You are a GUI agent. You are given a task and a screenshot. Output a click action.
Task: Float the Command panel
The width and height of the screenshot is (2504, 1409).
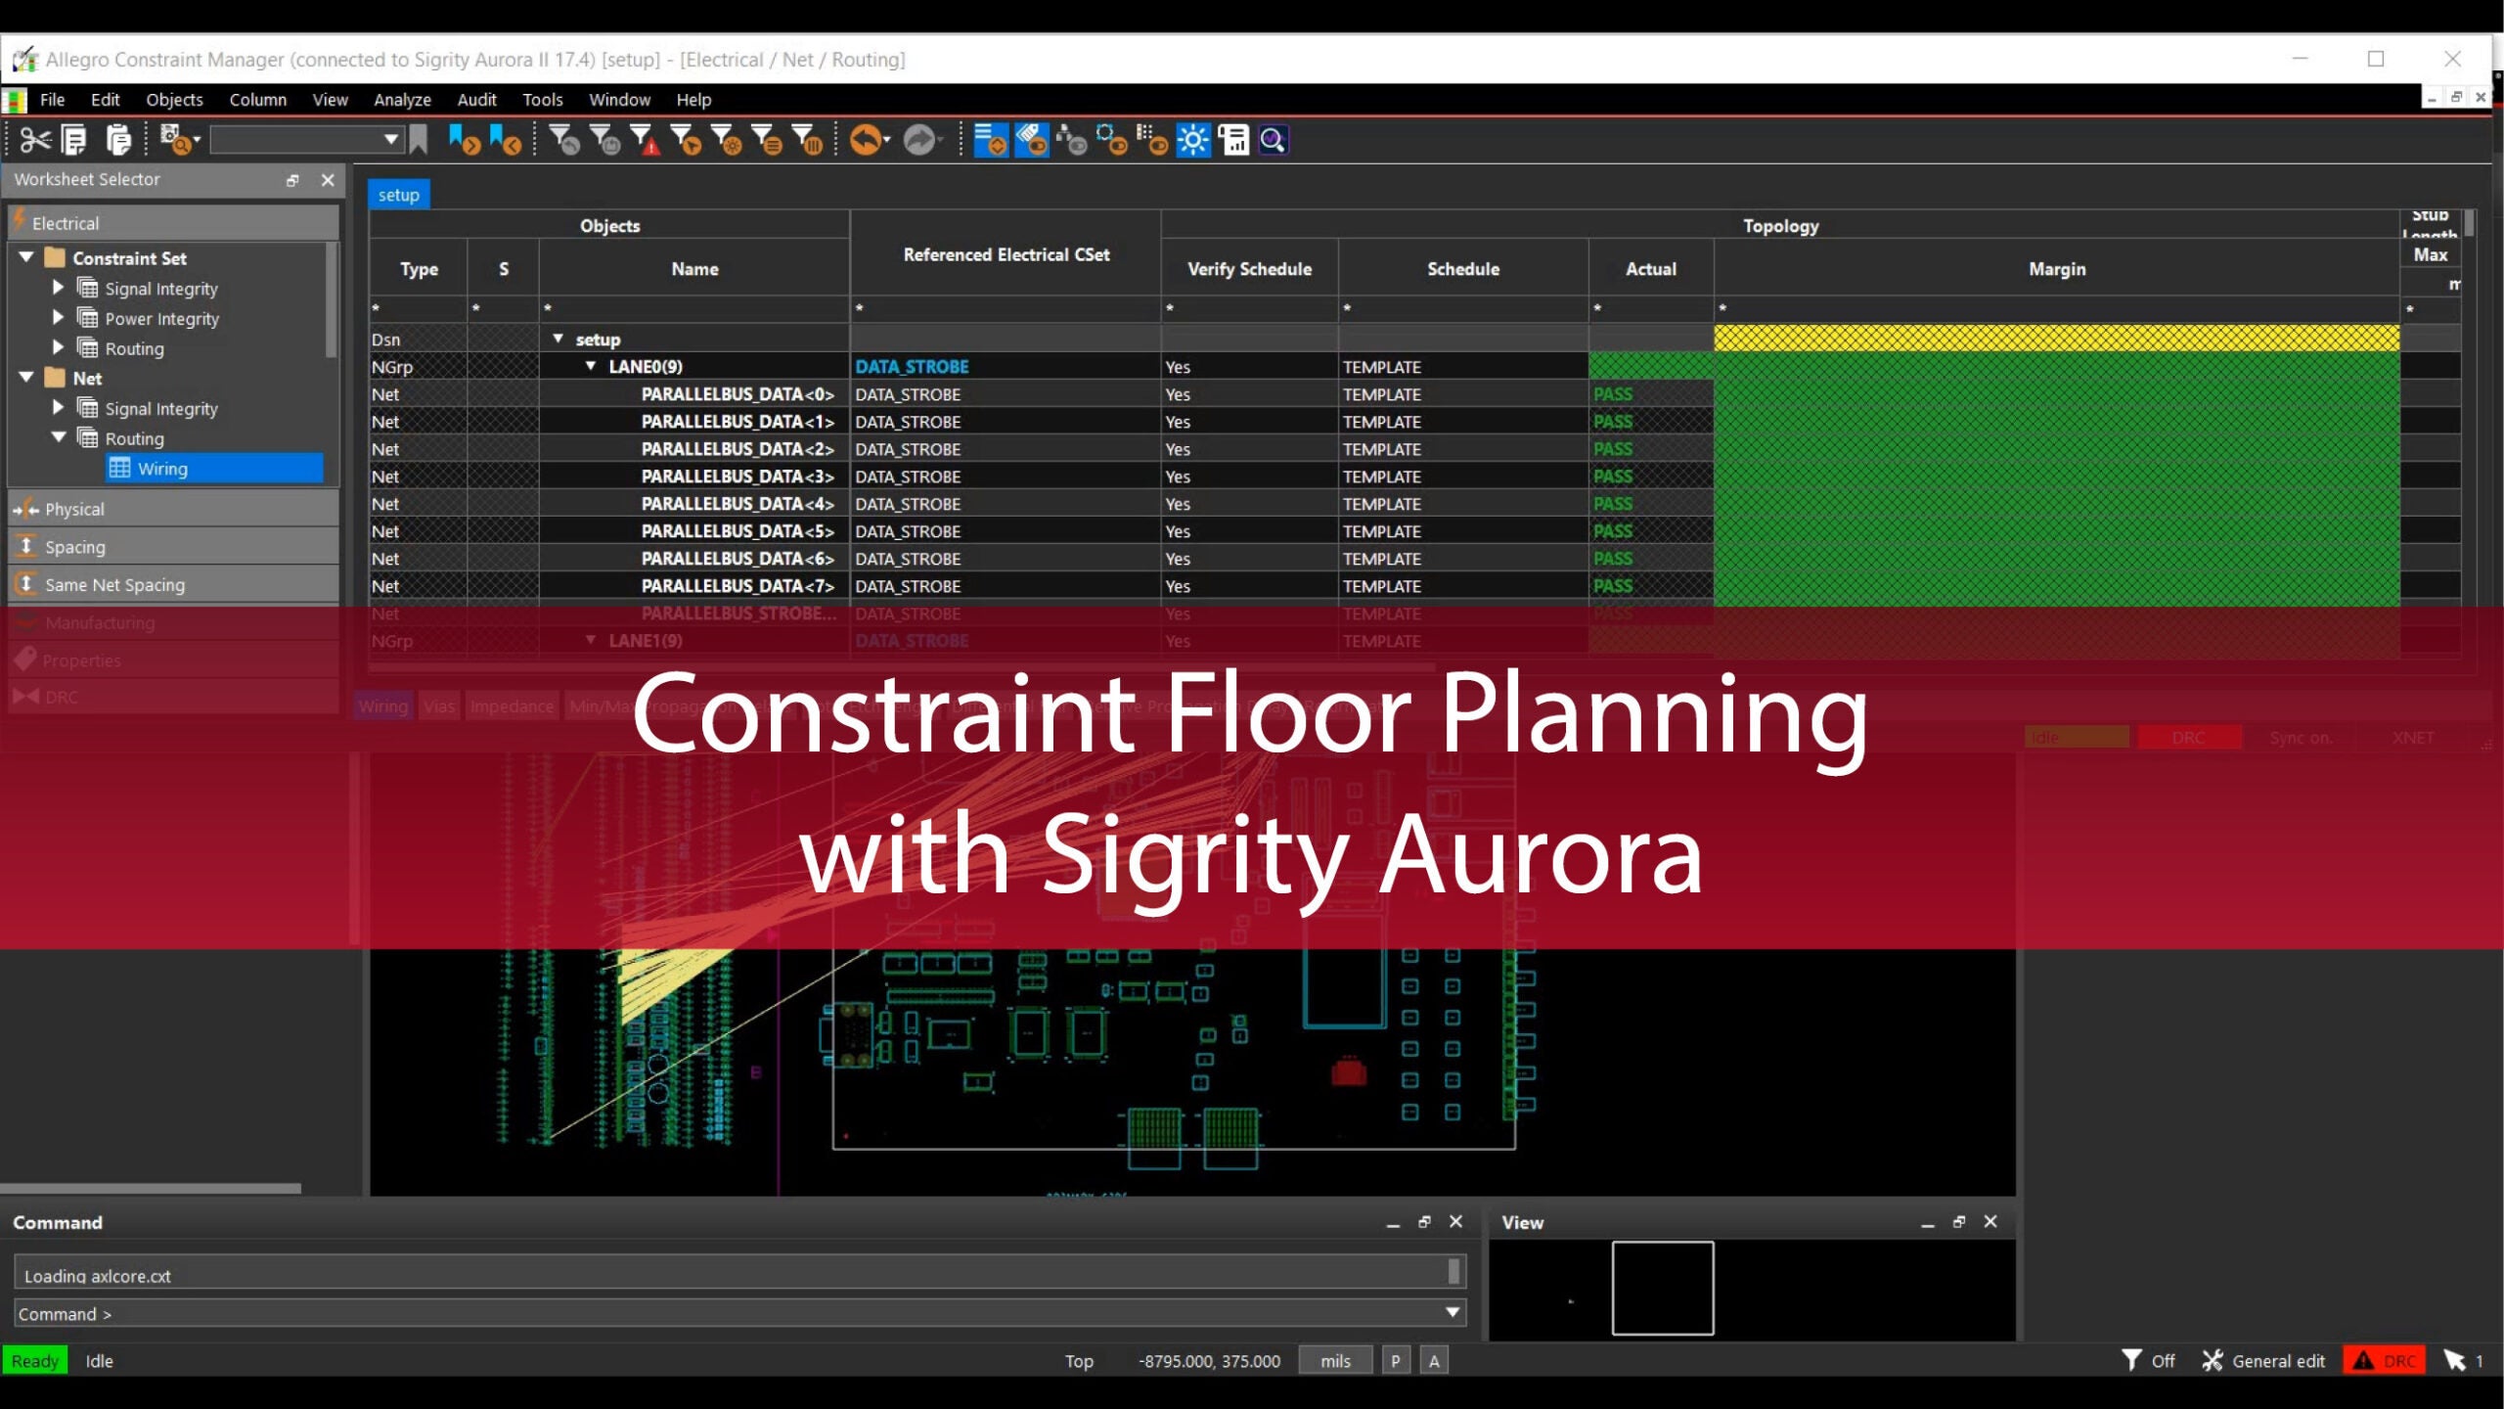[1424, 1222]
